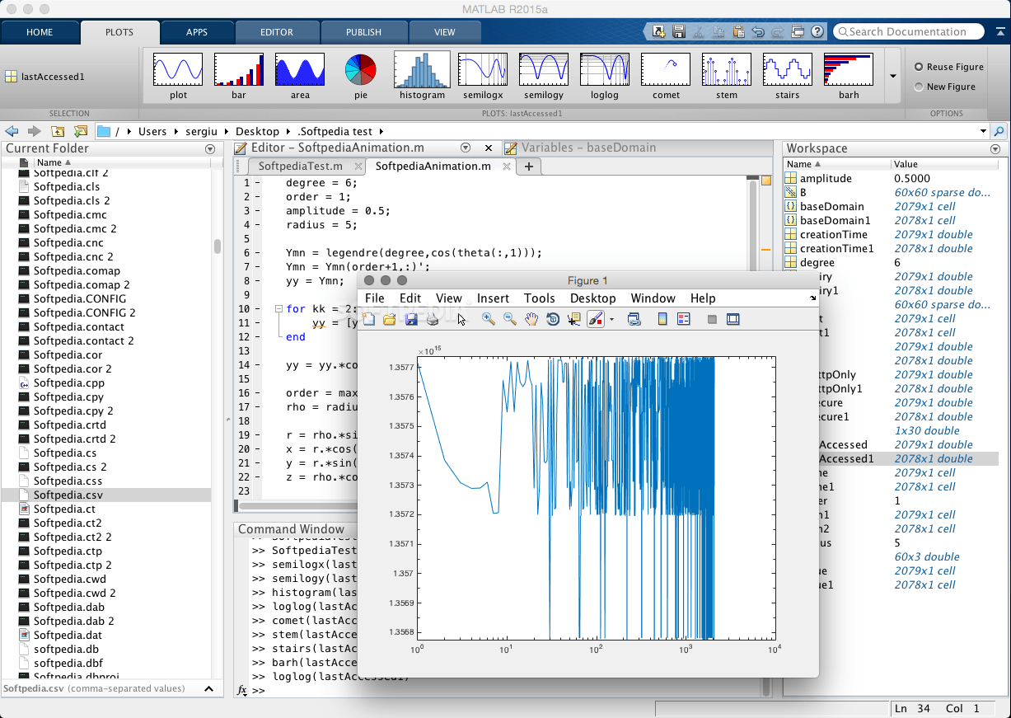Select the barh plot type
The image size is (1011, 718).
849,76
